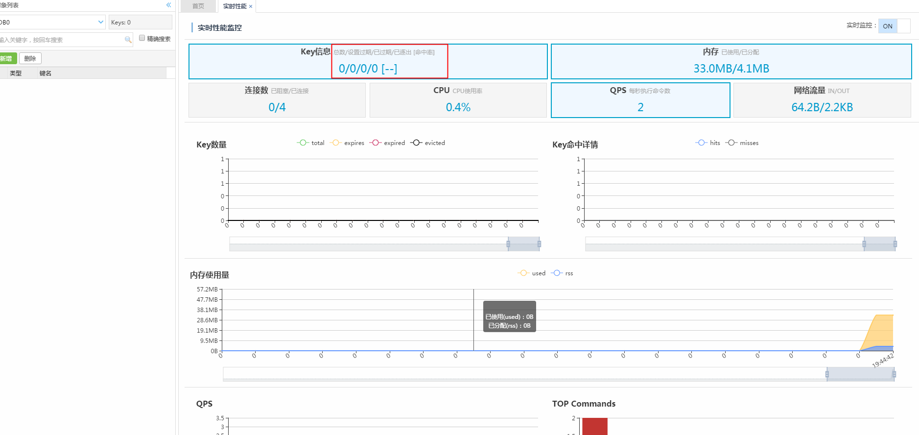The image size is (919, 435).
Task: Collapse the object list panel with the double chevron
Action: click(x=168, y=5)
